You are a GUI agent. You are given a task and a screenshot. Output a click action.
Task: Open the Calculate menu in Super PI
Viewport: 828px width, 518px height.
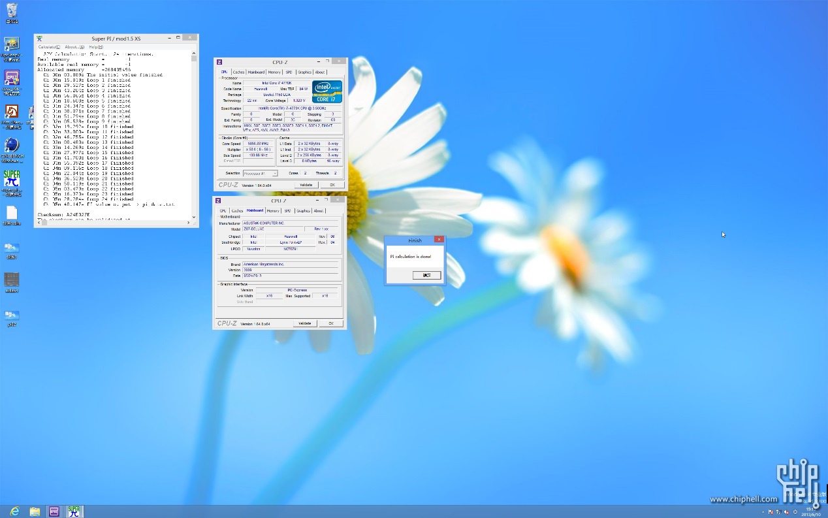49,47
